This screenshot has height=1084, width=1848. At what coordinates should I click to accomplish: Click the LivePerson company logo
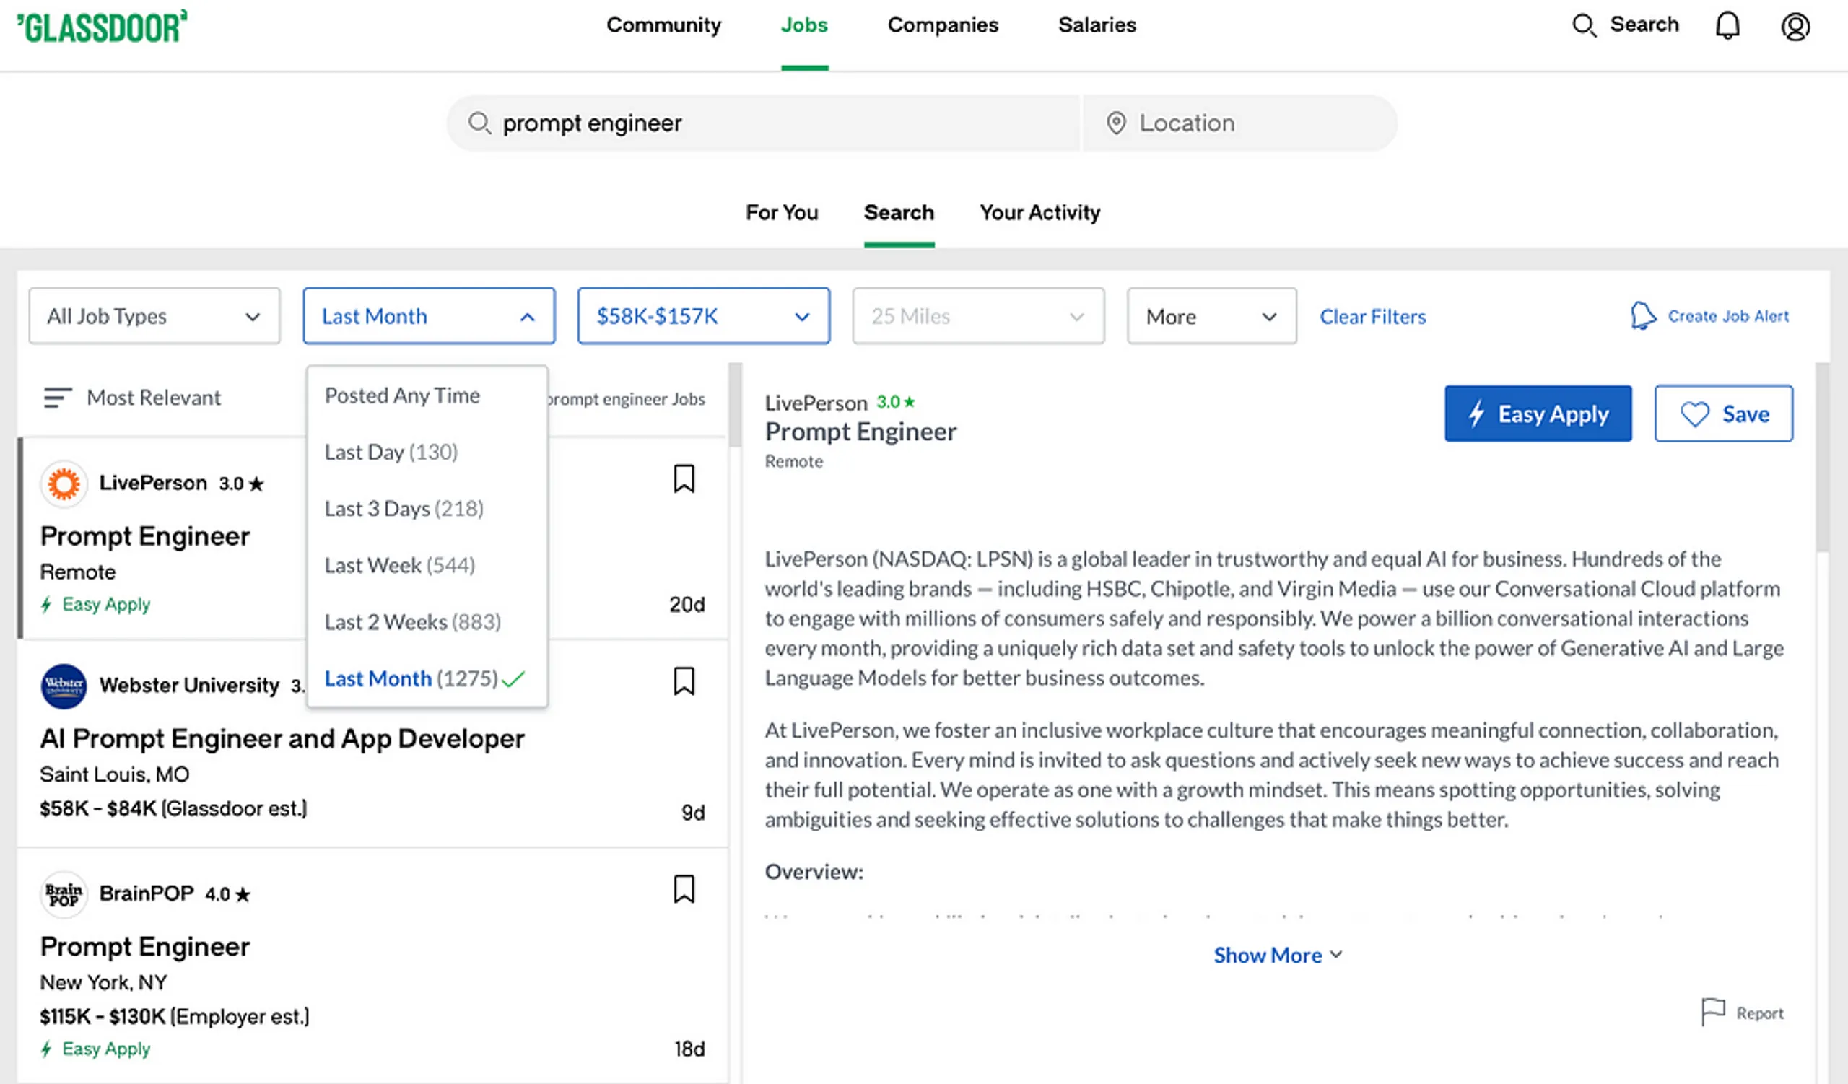click(64, 484)
